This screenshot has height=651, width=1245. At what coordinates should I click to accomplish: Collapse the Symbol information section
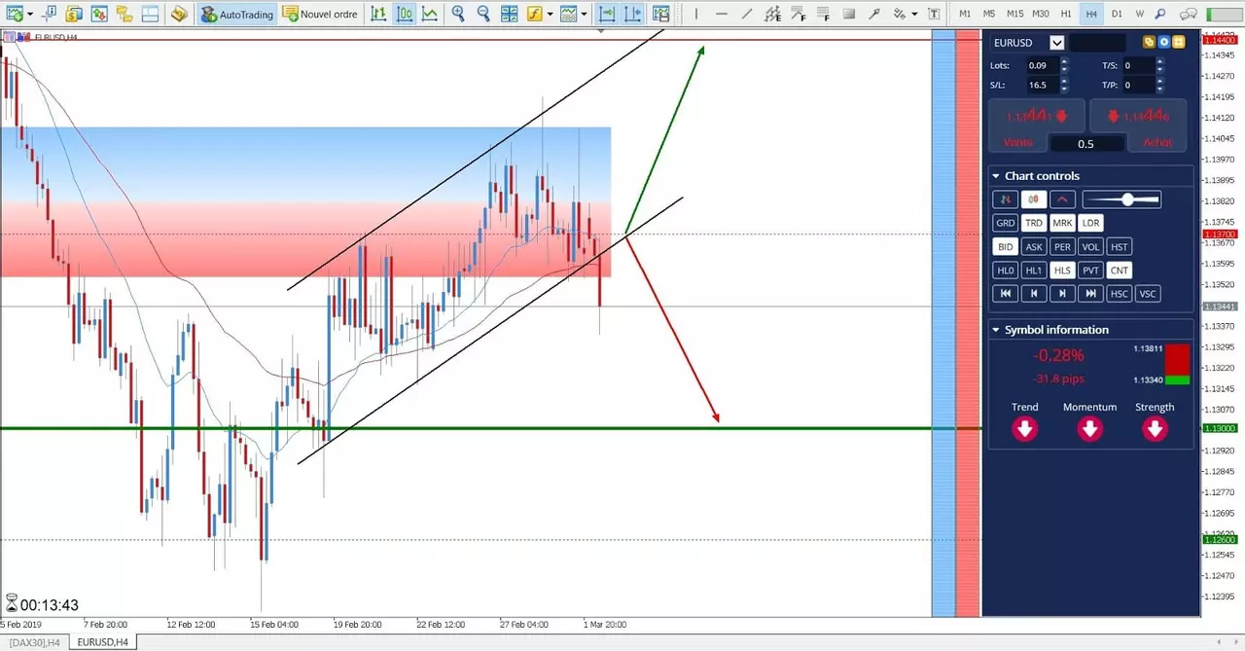pos(996,330)
